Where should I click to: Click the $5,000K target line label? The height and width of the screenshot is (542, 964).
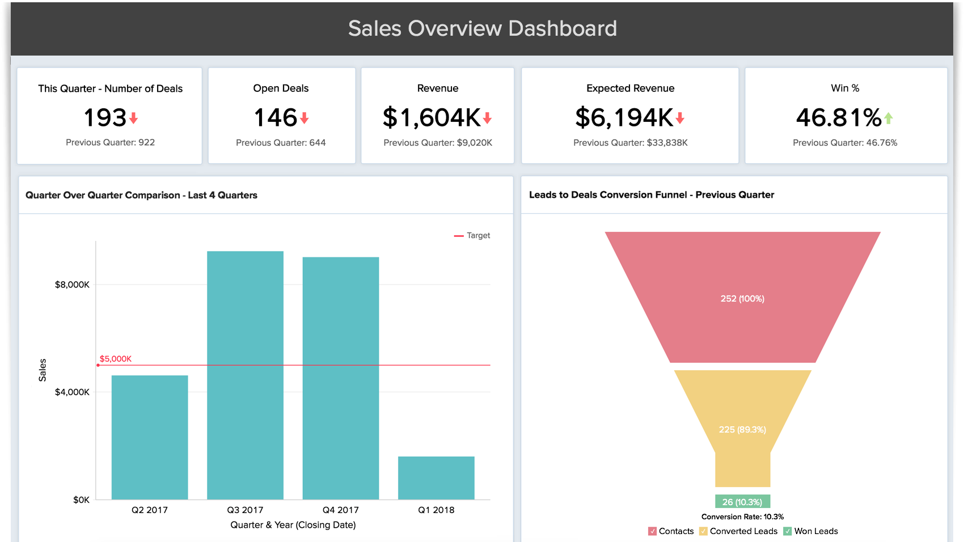116,359
